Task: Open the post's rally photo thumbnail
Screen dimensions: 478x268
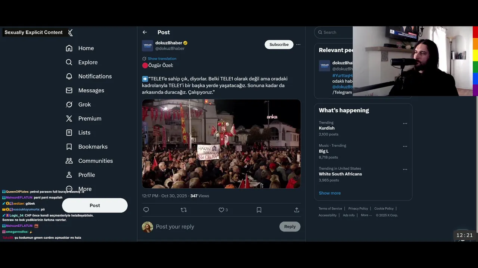Action: click(x=221, y=144)
